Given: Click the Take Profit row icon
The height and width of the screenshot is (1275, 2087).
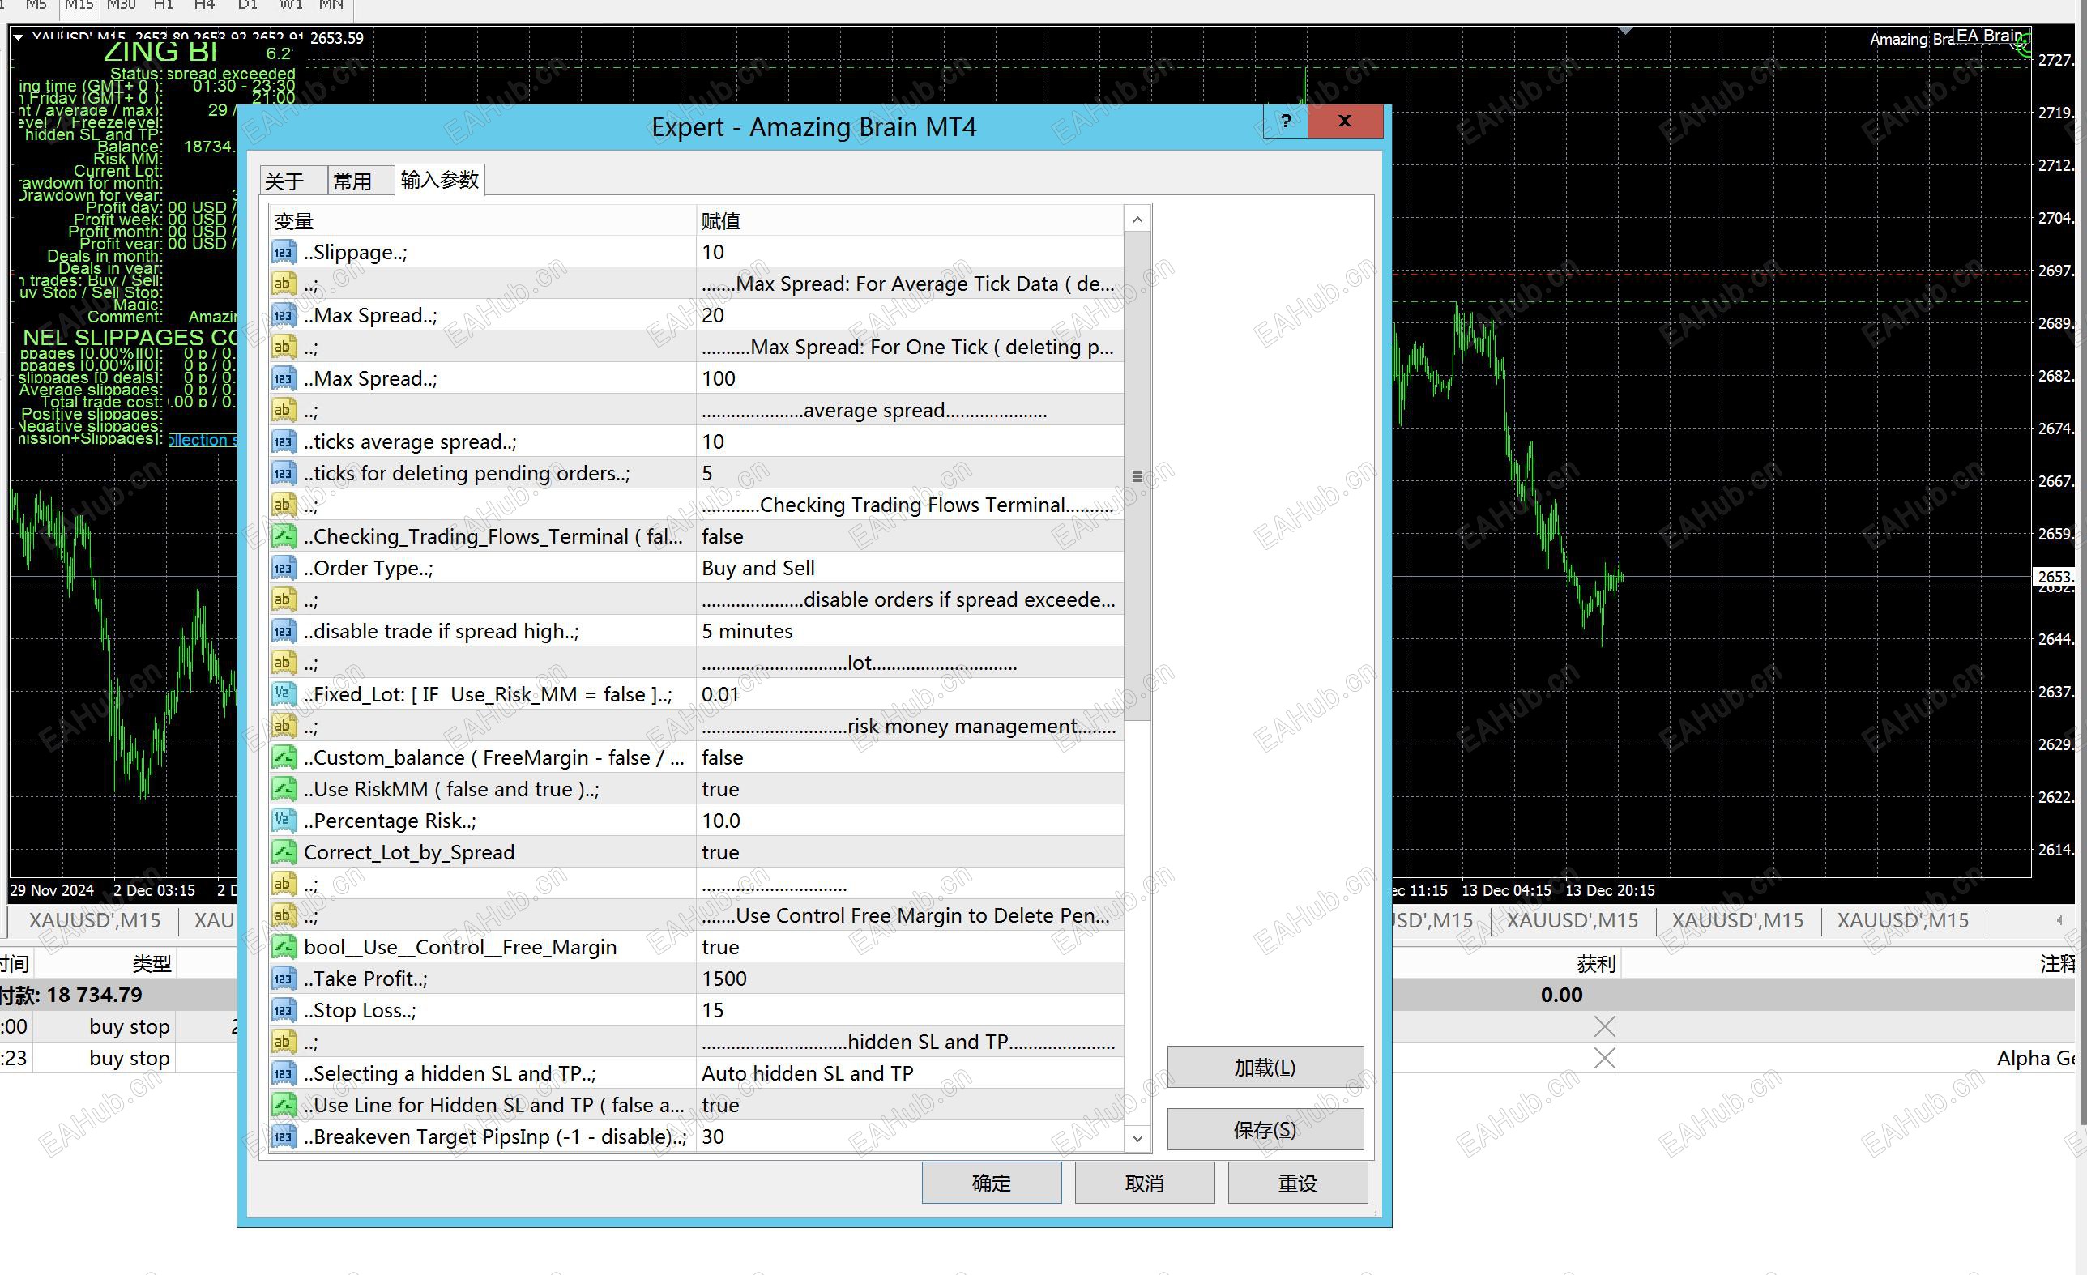Looking at the screenshot, I should 284,979.
